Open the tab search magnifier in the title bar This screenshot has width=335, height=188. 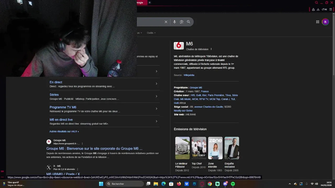point(316,3)
